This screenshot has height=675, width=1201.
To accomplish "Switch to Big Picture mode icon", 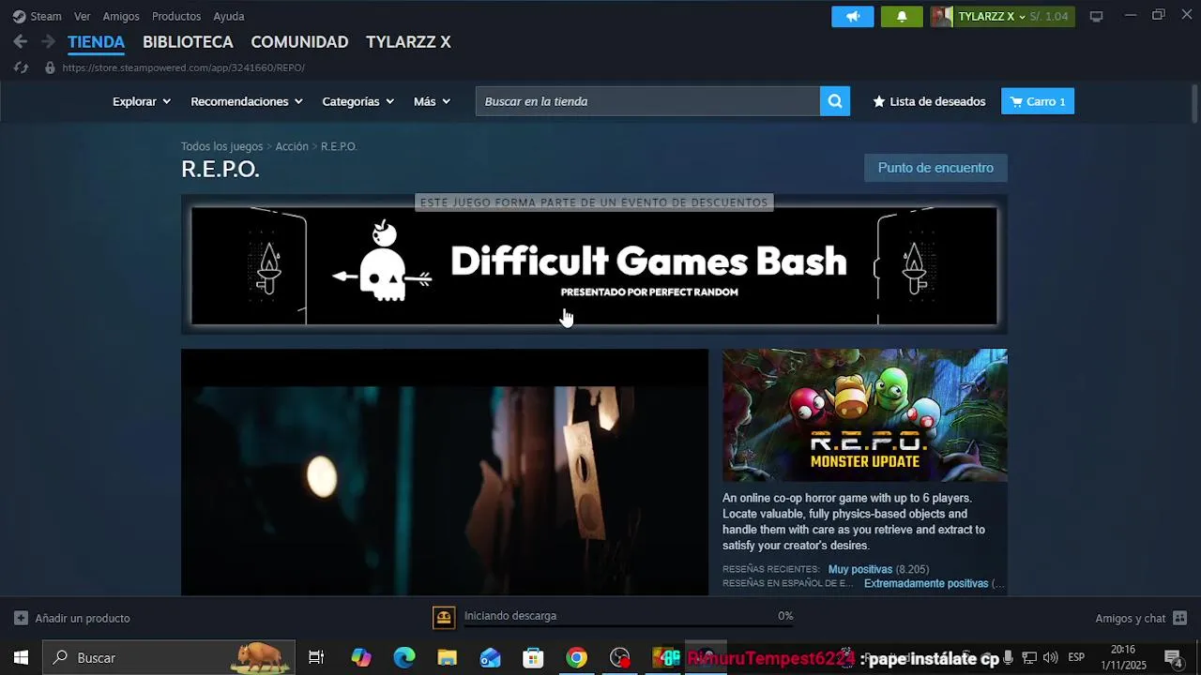I will (x=1096, y=16).
